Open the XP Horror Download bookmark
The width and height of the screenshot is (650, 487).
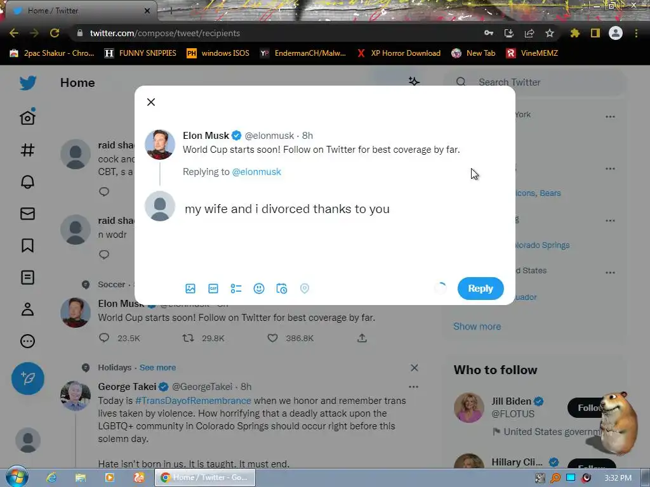[x=399, y=53]
